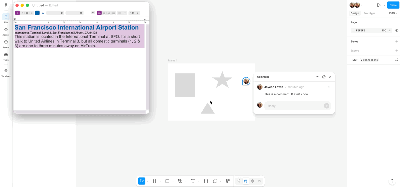
Task: Open the Actions components icon
Action: 228,181
